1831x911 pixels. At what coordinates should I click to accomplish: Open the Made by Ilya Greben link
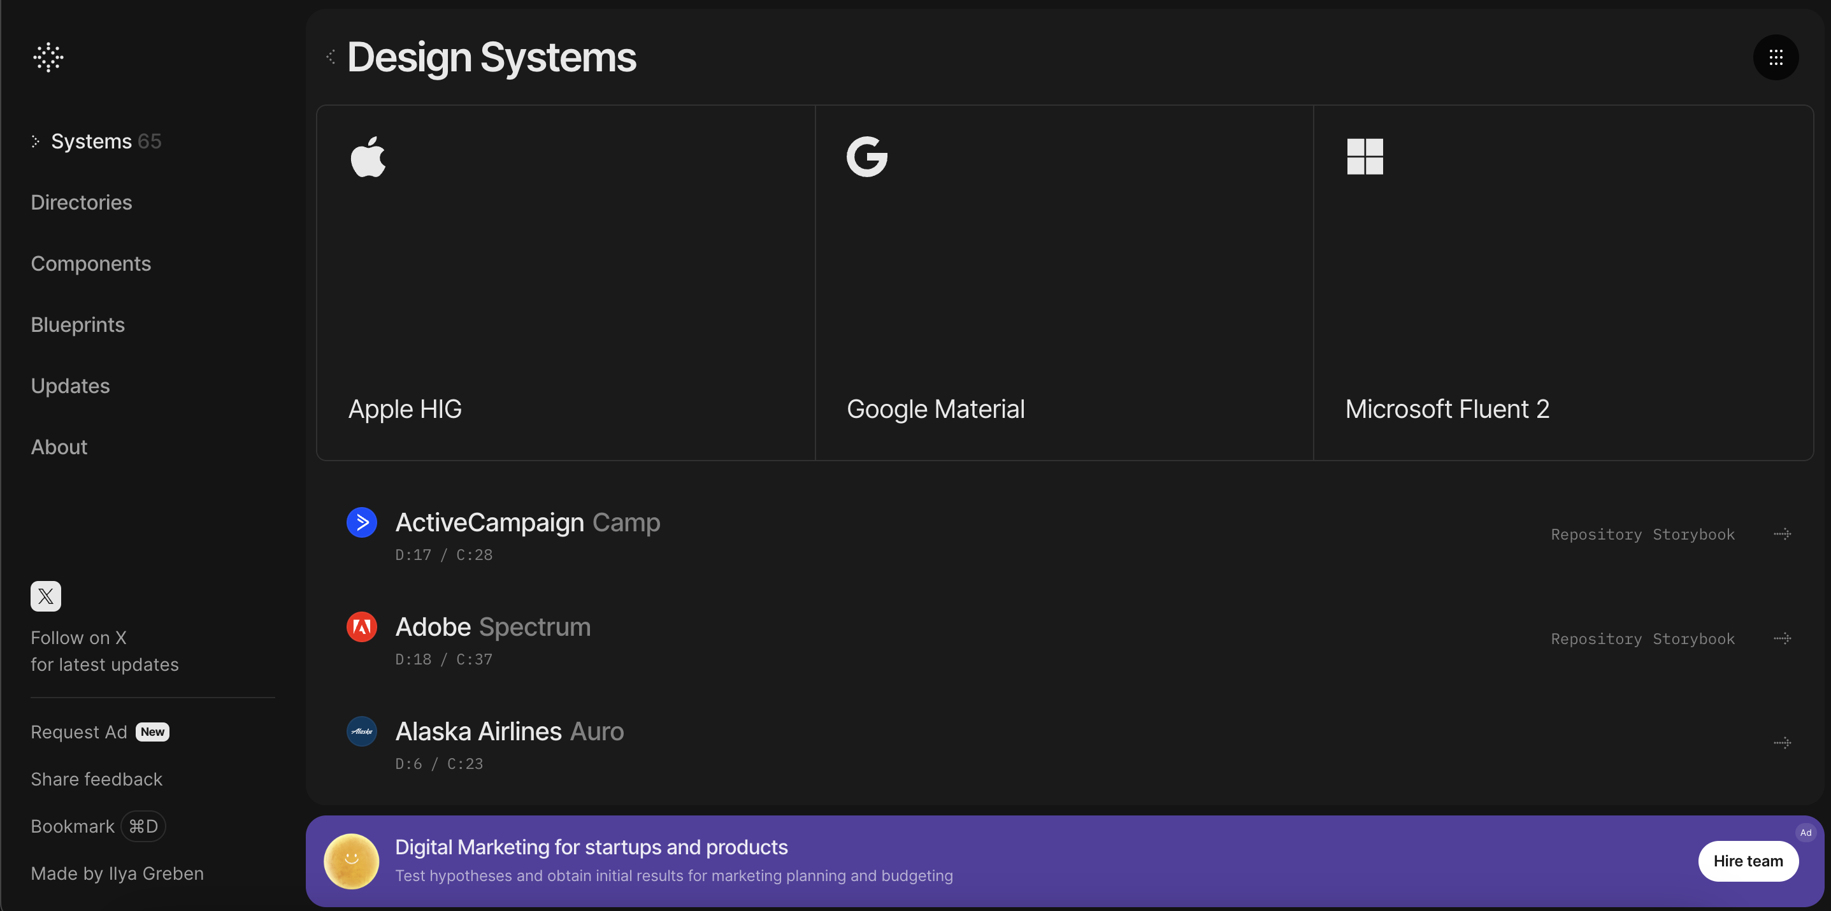pos(117,873)
